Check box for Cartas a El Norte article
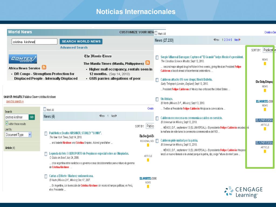The width and height of the screenshot is (276, 207). (x=46, y=176)
